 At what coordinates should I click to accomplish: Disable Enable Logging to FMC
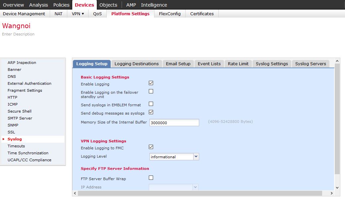[151, 147]
